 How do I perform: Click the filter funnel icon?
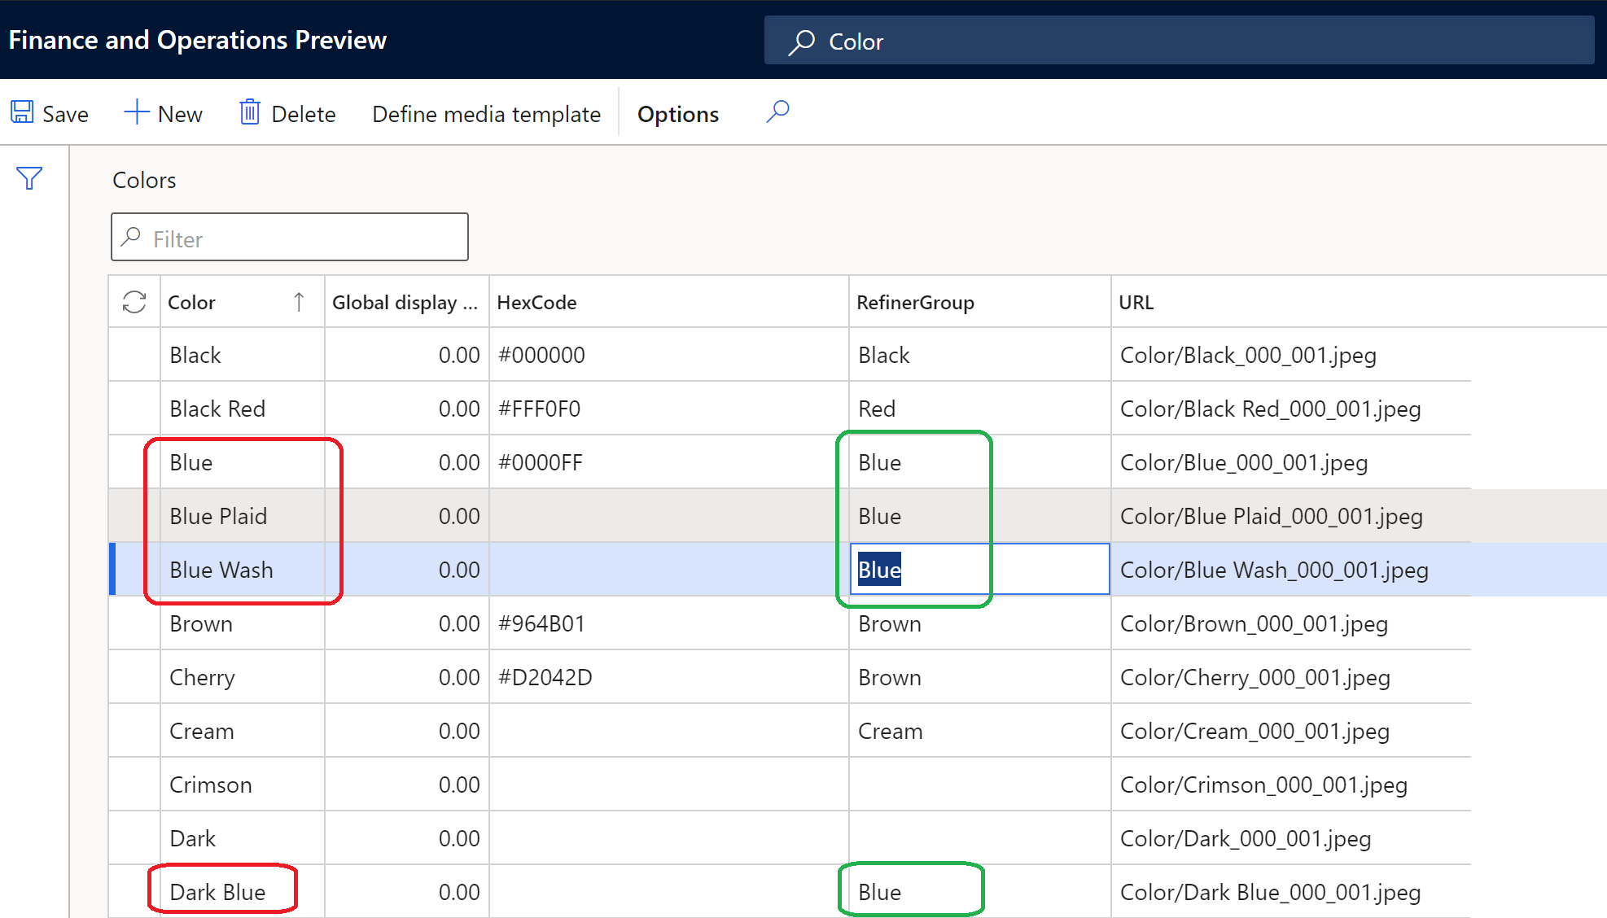coord(28,177)
